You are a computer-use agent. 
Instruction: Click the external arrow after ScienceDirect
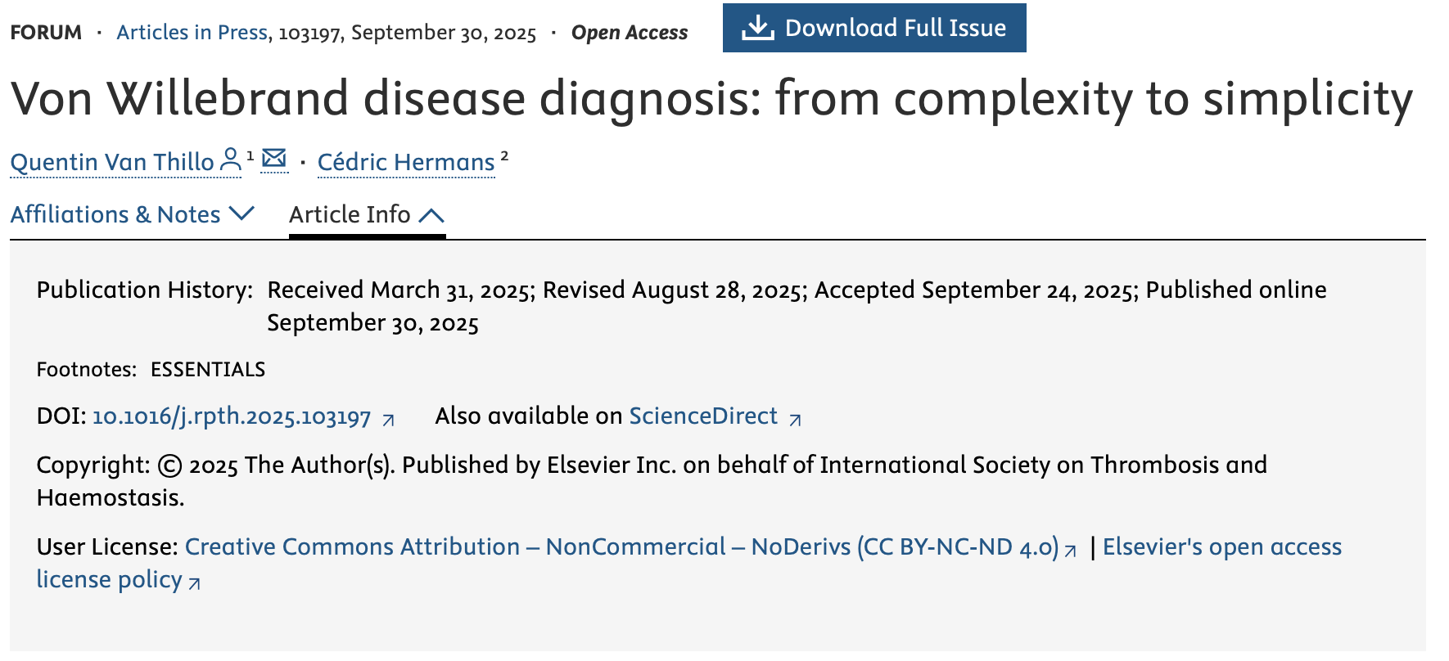pyautogui.click(x=795, y=420)
